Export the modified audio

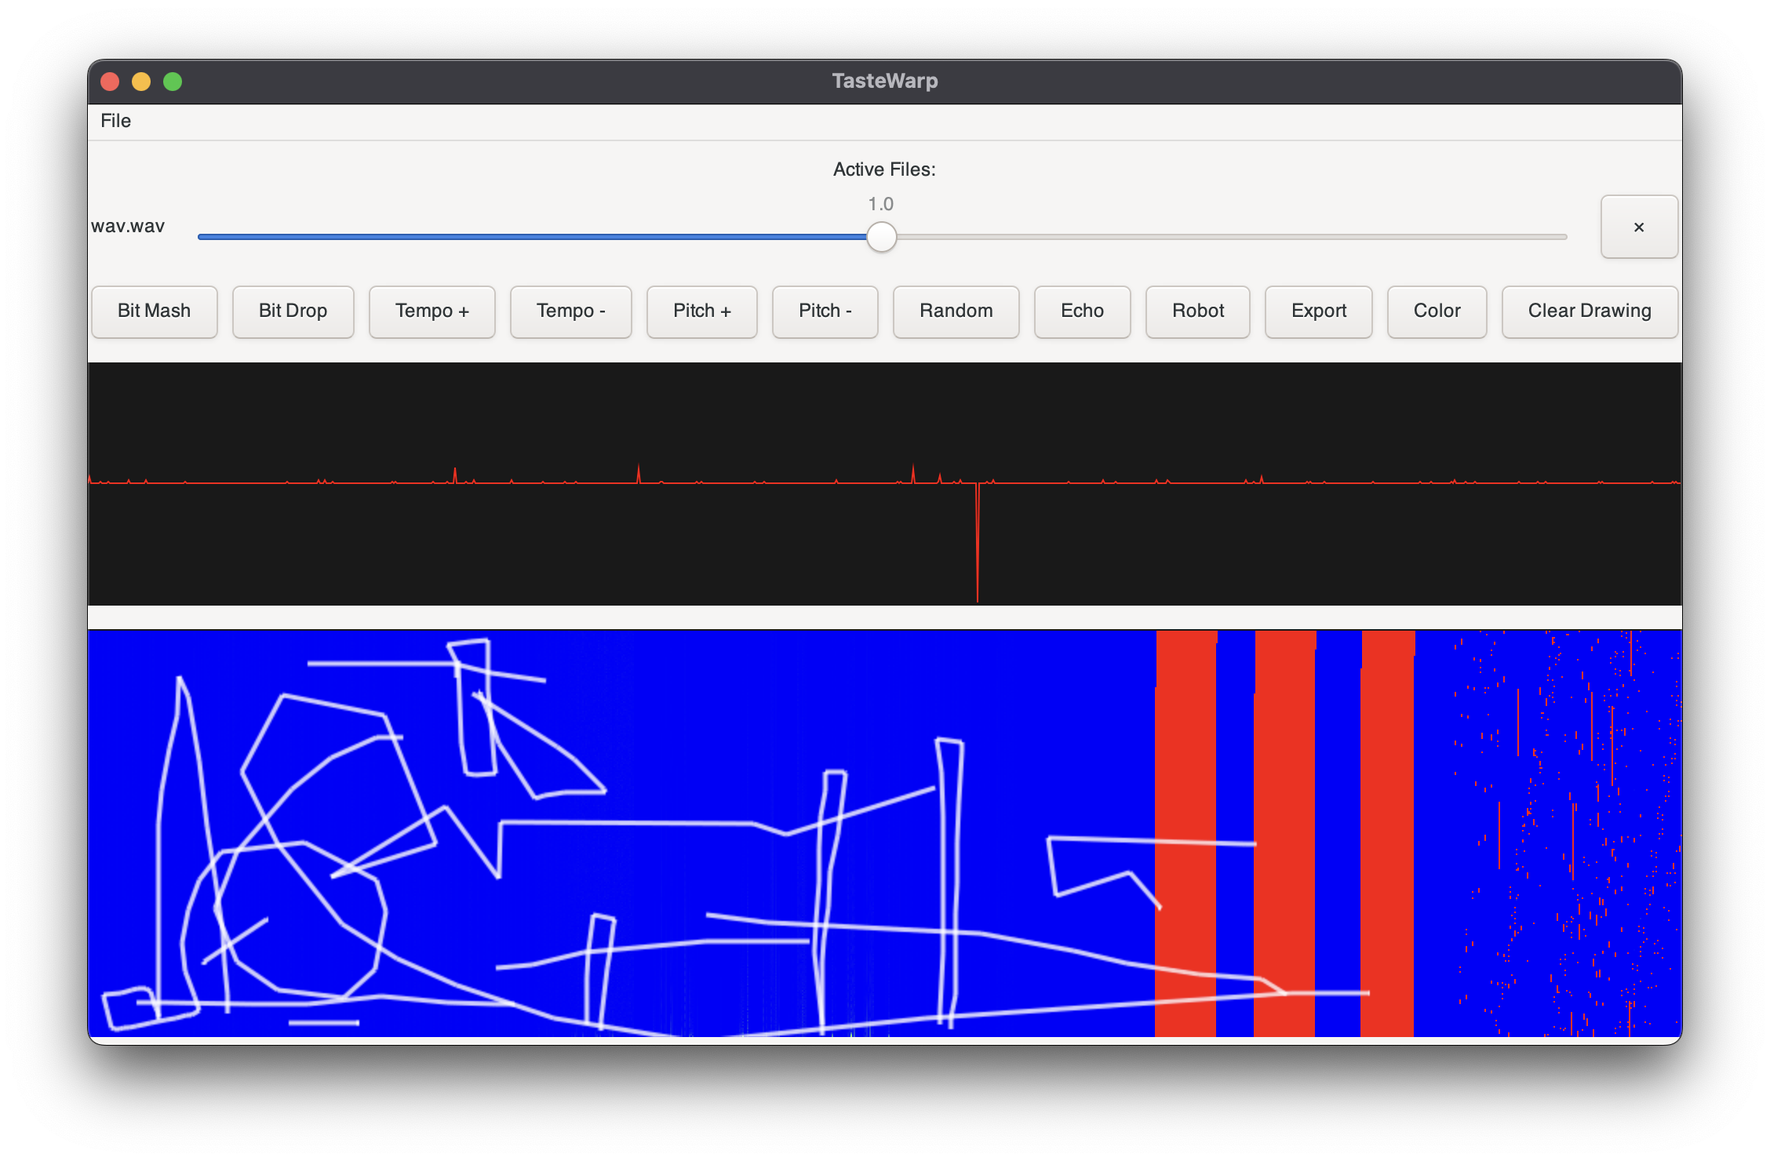click(1318, 311)
